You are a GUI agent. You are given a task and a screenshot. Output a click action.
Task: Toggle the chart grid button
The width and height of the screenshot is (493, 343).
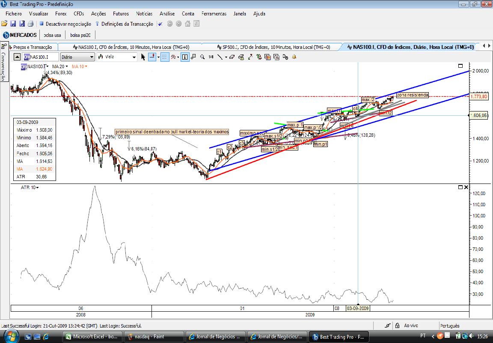[x=165, y=57]
